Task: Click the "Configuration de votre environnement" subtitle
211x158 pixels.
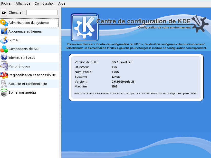Action: tap(165, 27)
